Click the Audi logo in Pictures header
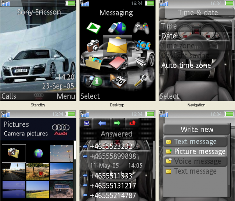235x201 pixels. [61, 130]
